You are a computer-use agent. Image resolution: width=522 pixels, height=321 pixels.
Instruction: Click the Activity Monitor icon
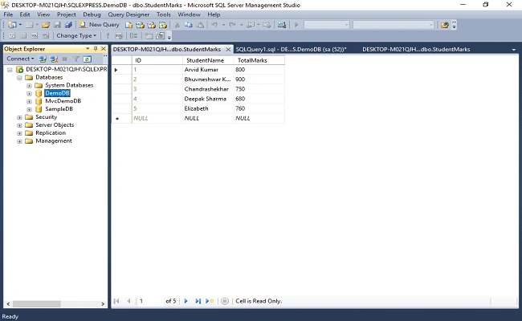[x=282, y=25]
